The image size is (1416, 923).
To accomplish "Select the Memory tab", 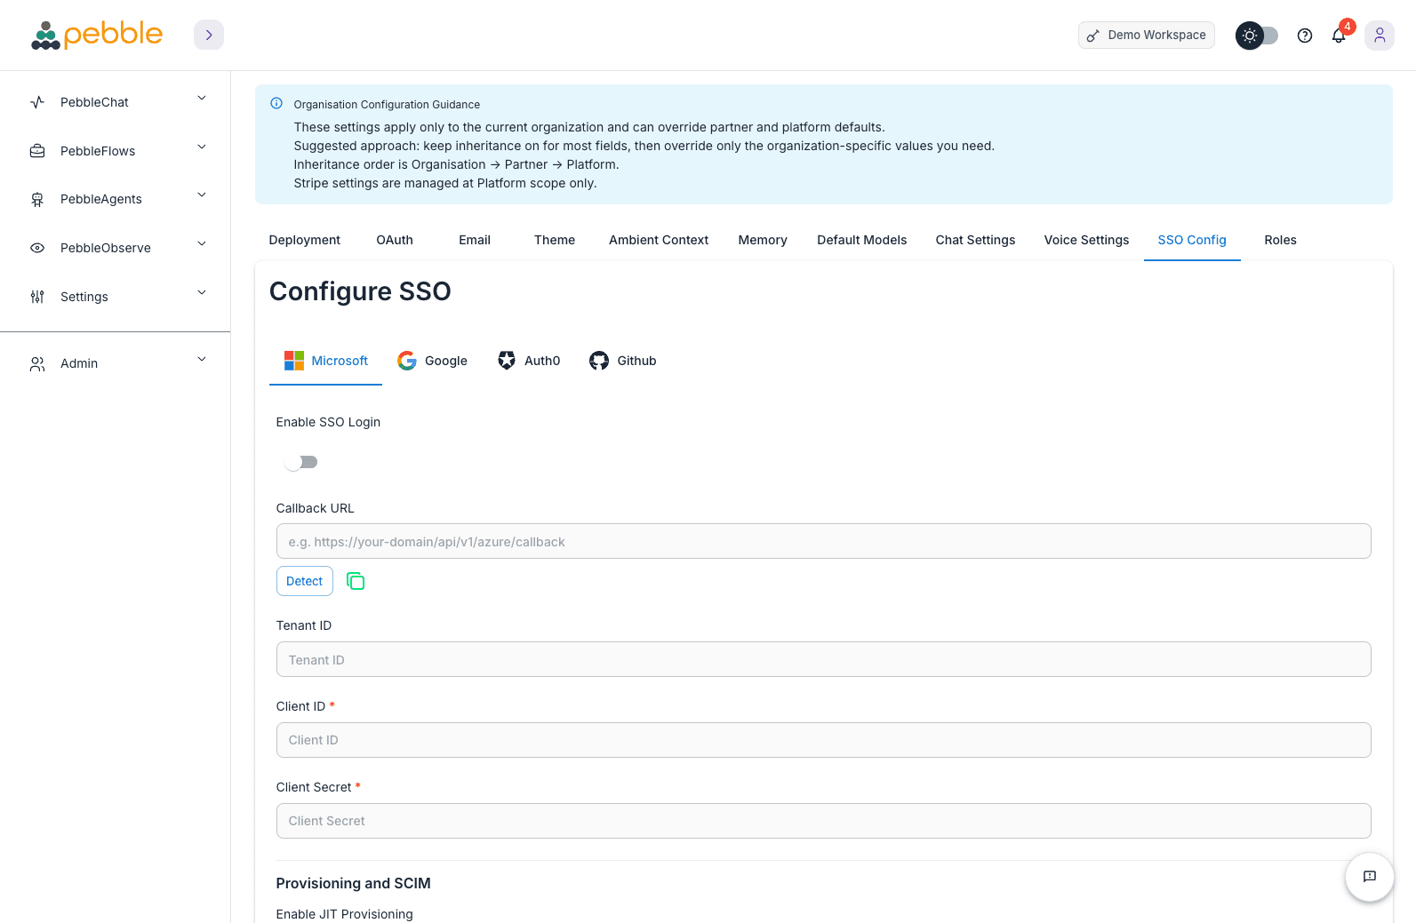I will coord(763,240).
